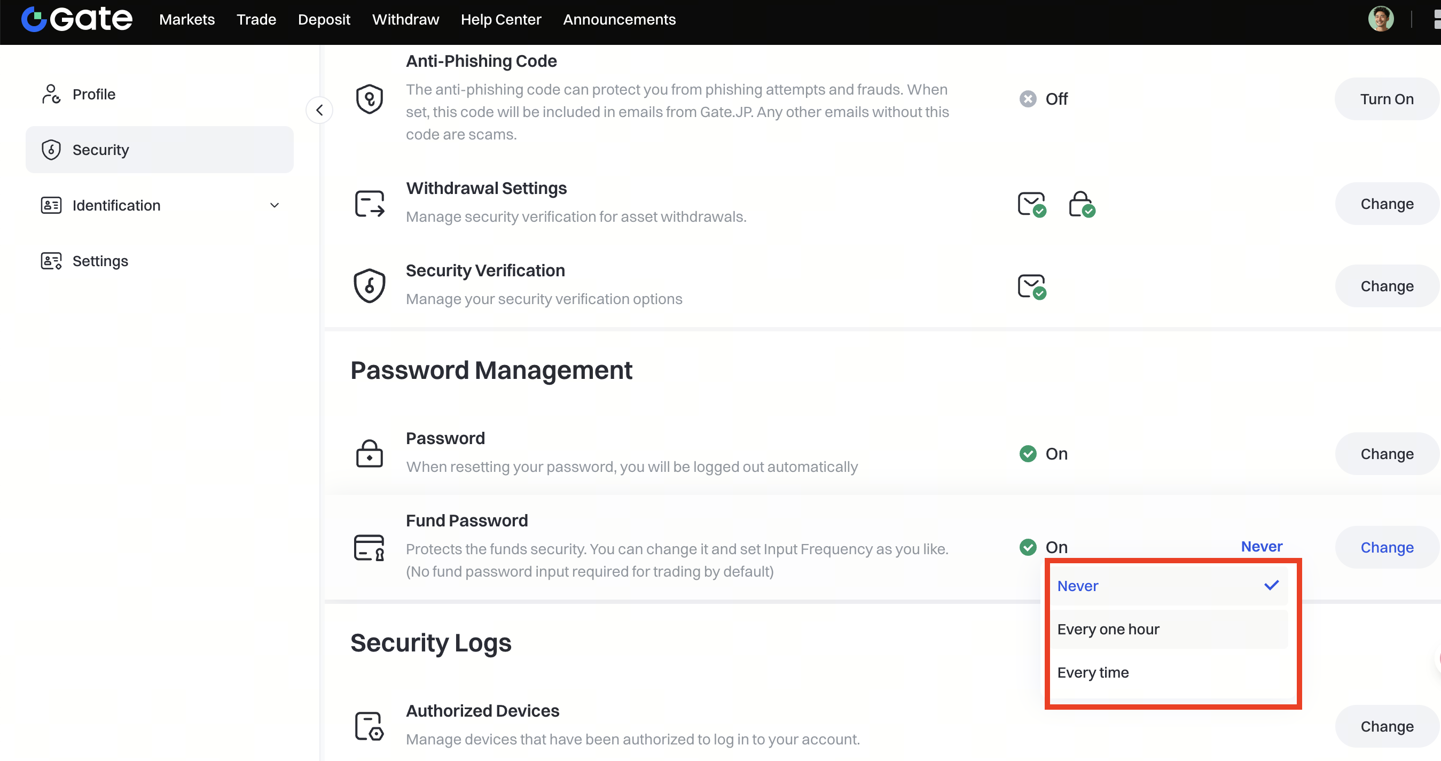Click the Anti-Phishing Code shield icon
The width and height of the screenshot is (1441, 761).
click(369, 99)
